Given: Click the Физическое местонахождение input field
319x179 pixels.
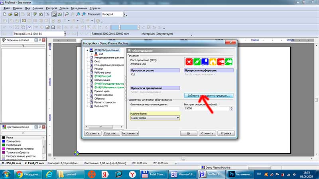Looking at the screenshot, I should pyautogui.click(x=155, y=109).
